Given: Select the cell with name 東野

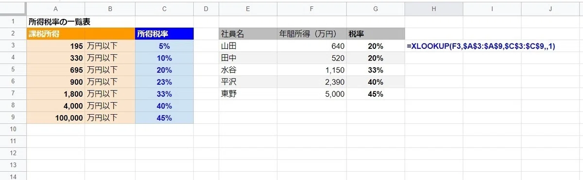Looking at the screenshot, I should point(248,94).
